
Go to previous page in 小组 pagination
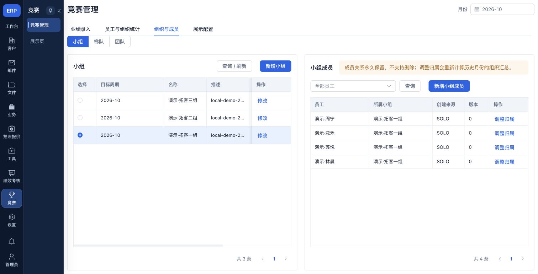[263, 259]
